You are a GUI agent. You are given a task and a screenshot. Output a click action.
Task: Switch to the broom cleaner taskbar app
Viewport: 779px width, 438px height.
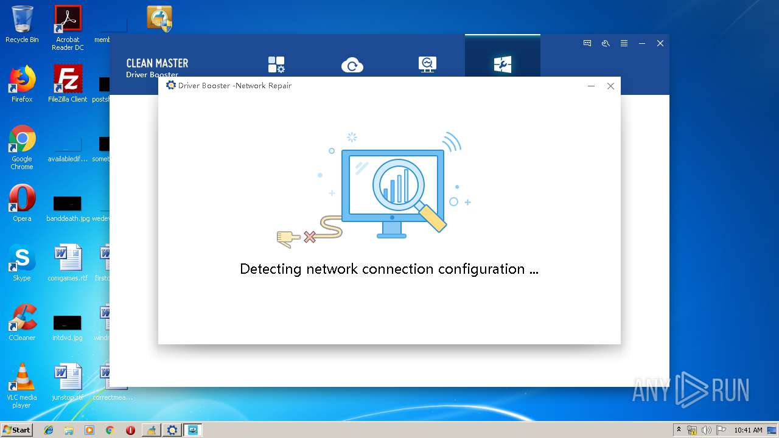click(x=151, y=430)
